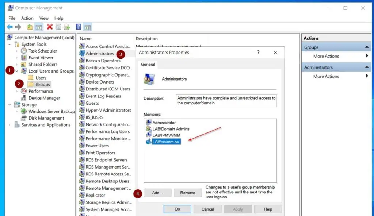The image size is (374, 216).
Task: Click the Administrator member user icon
Action: pos(149,122)
